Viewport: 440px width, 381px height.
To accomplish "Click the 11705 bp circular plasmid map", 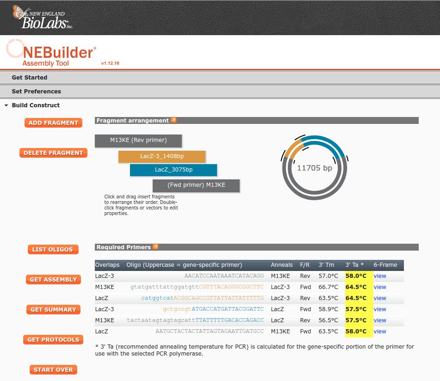I will [315, 168].
